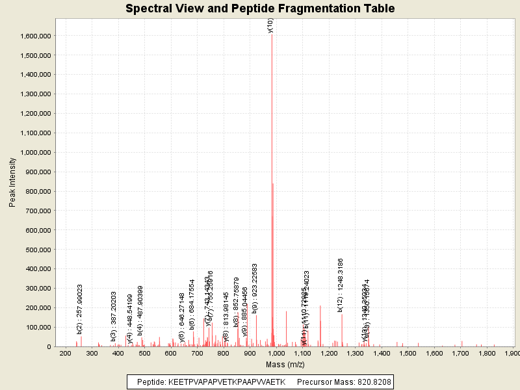520x390 pixels.
Task: Select the Peptide sequence legend text
Action: point(211,382)
